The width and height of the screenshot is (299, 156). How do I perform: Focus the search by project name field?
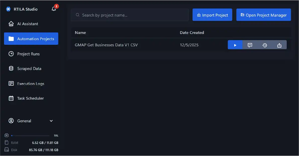(x=130, y=15)
